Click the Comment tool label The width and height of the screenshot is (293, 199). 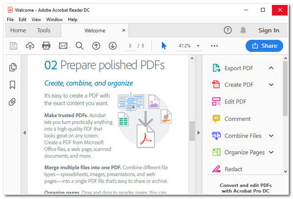(237, 119)
